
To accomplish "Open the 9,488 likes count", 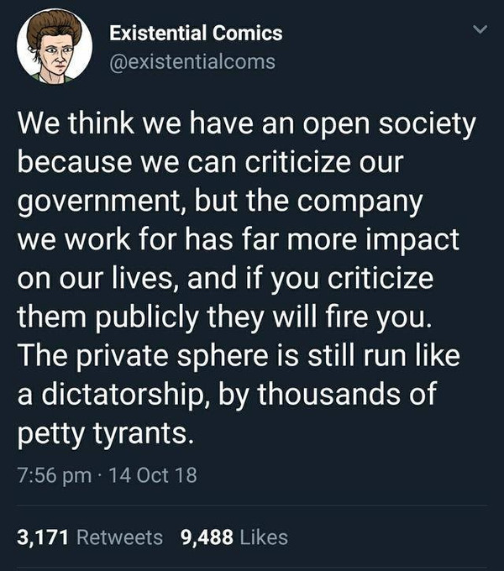I will (x=207, y=537).
